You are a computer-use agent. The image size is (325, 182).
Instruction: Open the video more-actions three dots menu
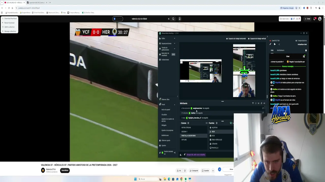tap(213, 171)
